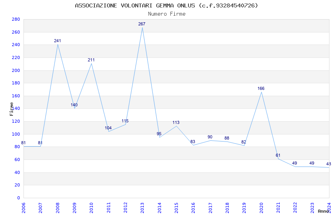Viewport: 333px width, 215px height.
Task: Click the y-axis tick label 80
Action: tap(17, 147)
